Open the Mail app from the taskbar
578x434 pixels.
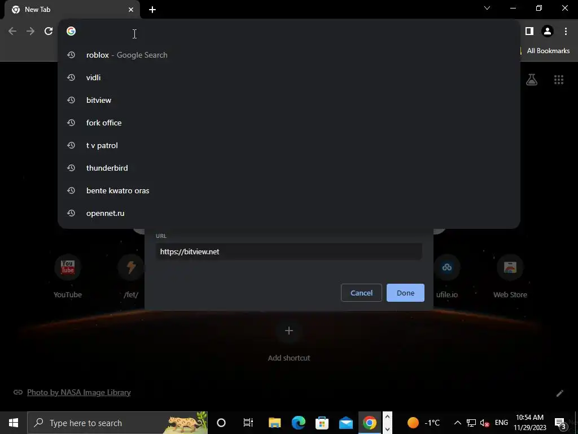(x=346, y=423)
